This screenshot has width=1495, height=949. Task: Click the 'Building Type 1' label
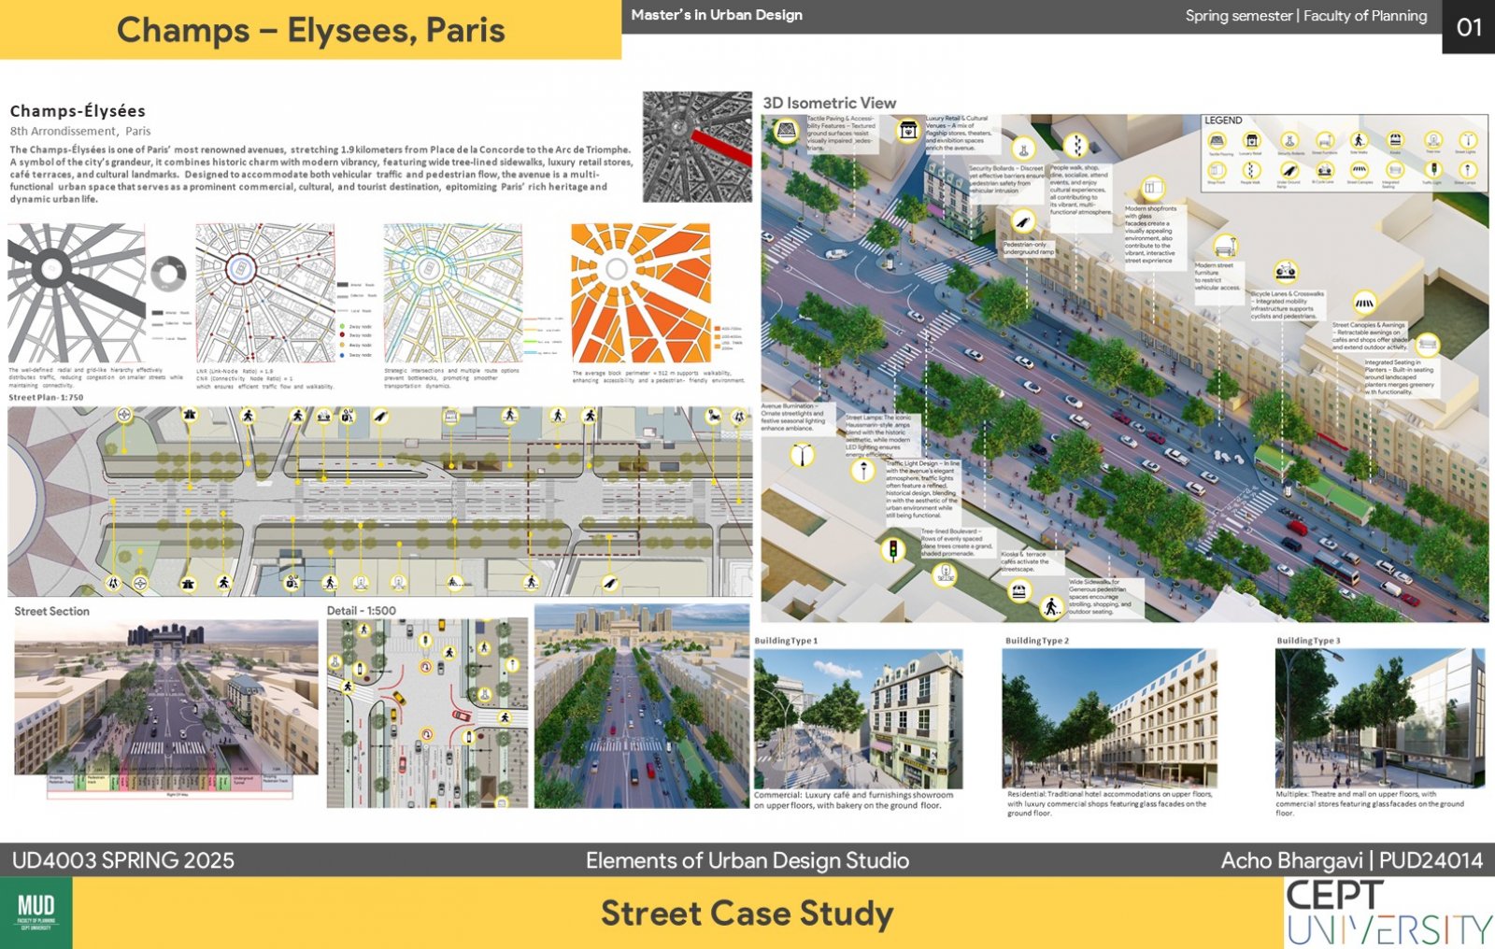(786, 641)
